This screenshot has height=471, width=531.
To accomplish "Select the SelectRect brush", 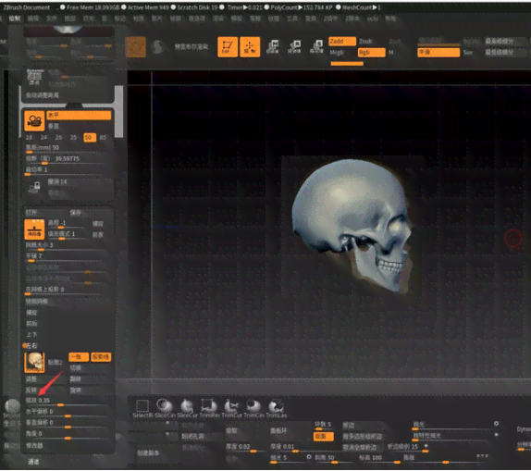I will coord(142,408).
